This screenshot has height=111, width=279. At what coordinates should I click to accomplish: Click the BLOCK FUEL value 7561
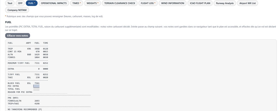point(37,83)
